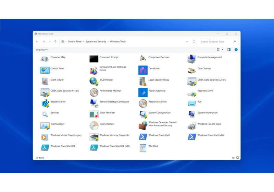Open the Character Map icon
The image size is (274, 192).
pyautogui.click(x=45, y=59)
